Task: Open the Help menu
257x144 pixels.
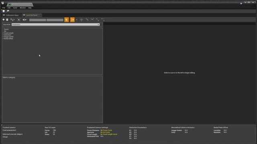Action: pyautogui.click(x=30, y=8)
